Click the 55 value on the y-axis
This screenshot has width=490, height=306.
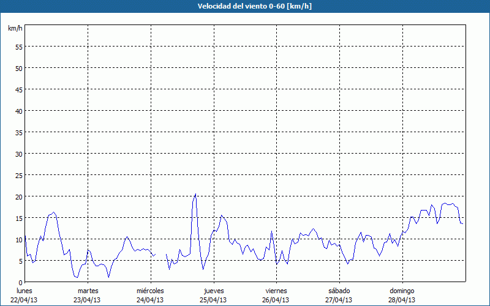pyautogui.click(x=18, y=47)
